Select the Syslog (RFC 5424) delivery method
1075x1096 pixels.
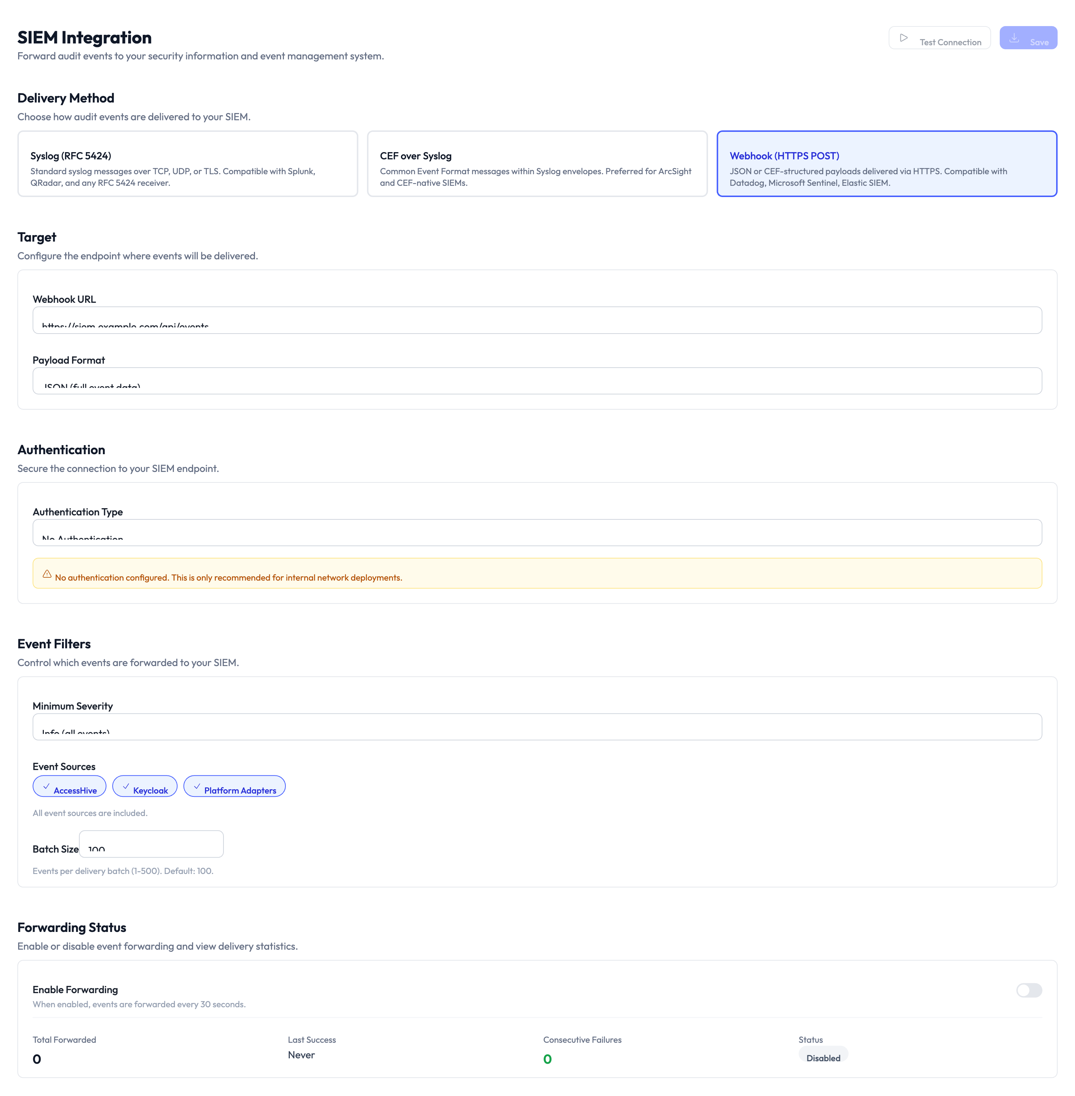tap(188, 163)
